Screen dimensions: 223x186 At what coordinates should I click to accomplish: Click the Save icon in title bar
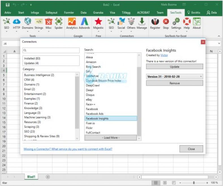click(8, 5)
